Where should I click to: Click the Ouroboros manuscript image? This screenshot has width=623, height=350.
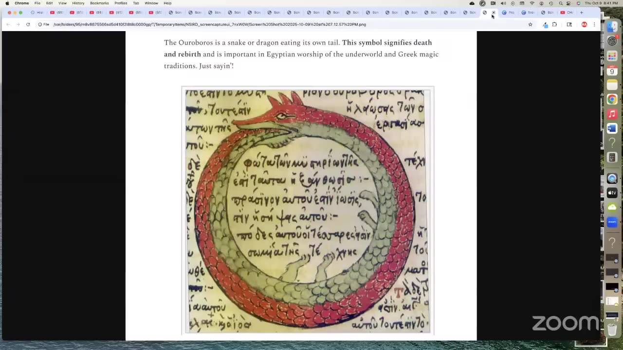click(x=308, y=211)
